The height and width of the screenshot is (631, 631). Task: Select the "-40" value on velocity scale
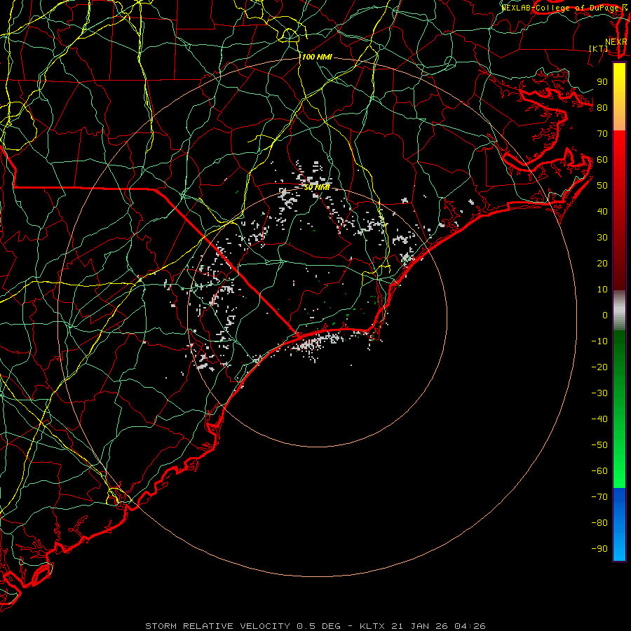[599, 419]
